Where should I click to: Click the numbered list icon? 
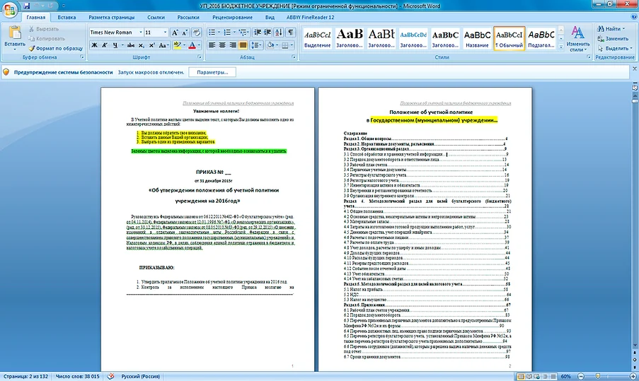pyautogui.click(x=227, y=33)
